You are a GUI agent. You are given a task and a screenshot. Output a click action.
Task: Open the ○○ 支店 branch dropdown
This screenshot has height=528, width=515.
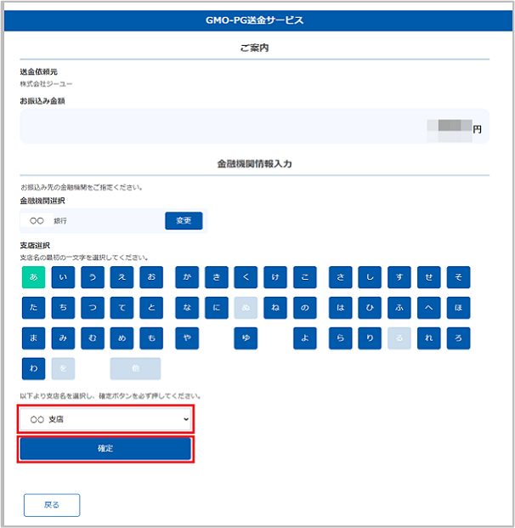point(106,419)
